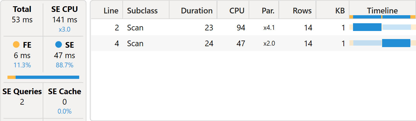Click the FE/SE proportion bar under timings
Image resolution: width=416 pixels, height=121 pixels.
(43, 77)
